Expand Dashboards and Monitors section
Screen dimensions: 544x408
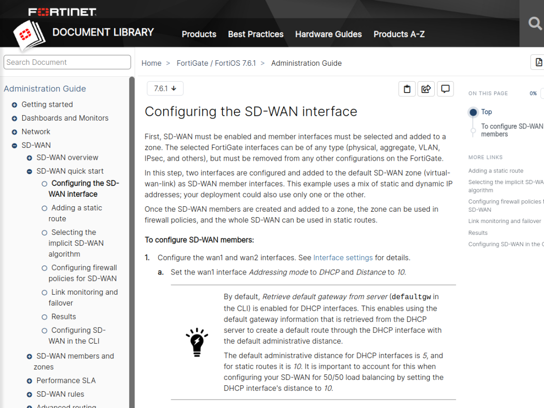pos(14,118)
